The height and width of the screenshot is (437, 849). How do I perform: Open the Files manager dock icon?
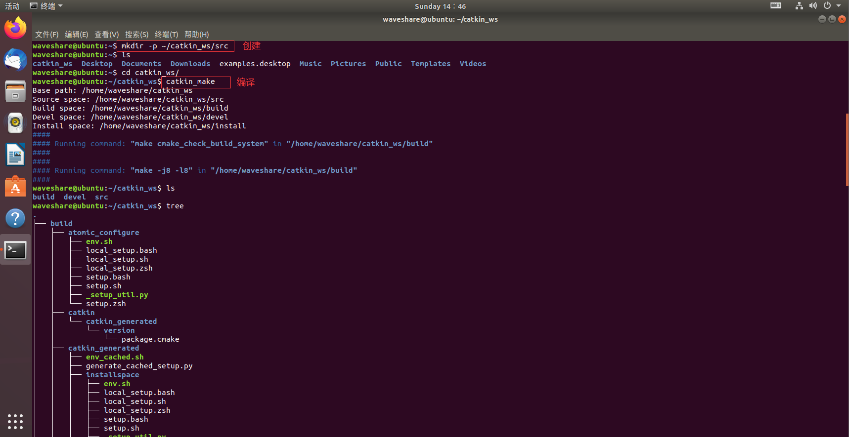click(15, 91)
